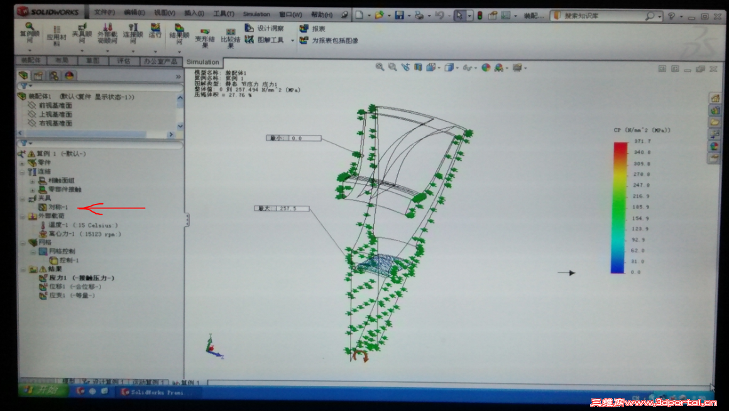Switch to the 装配体 assembly tab
The height and width of the screenshot is (411, 729).
[x=31, y=60]
